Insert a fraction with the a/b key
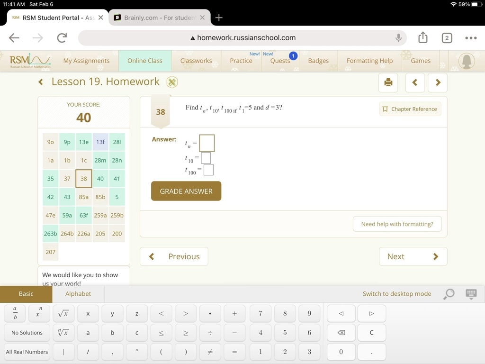 [x=15, y=313]
